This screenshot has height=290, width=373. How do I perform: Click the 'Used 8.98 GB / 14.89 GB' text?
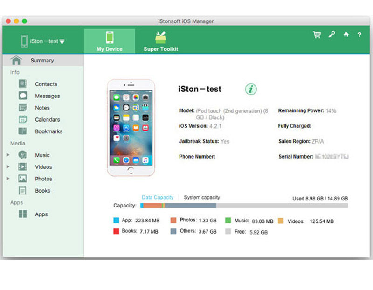pyautogui.click(x=320, y=199)
